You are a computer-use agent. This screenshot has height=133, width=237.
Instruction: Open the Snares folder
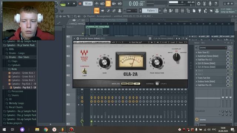15,95
